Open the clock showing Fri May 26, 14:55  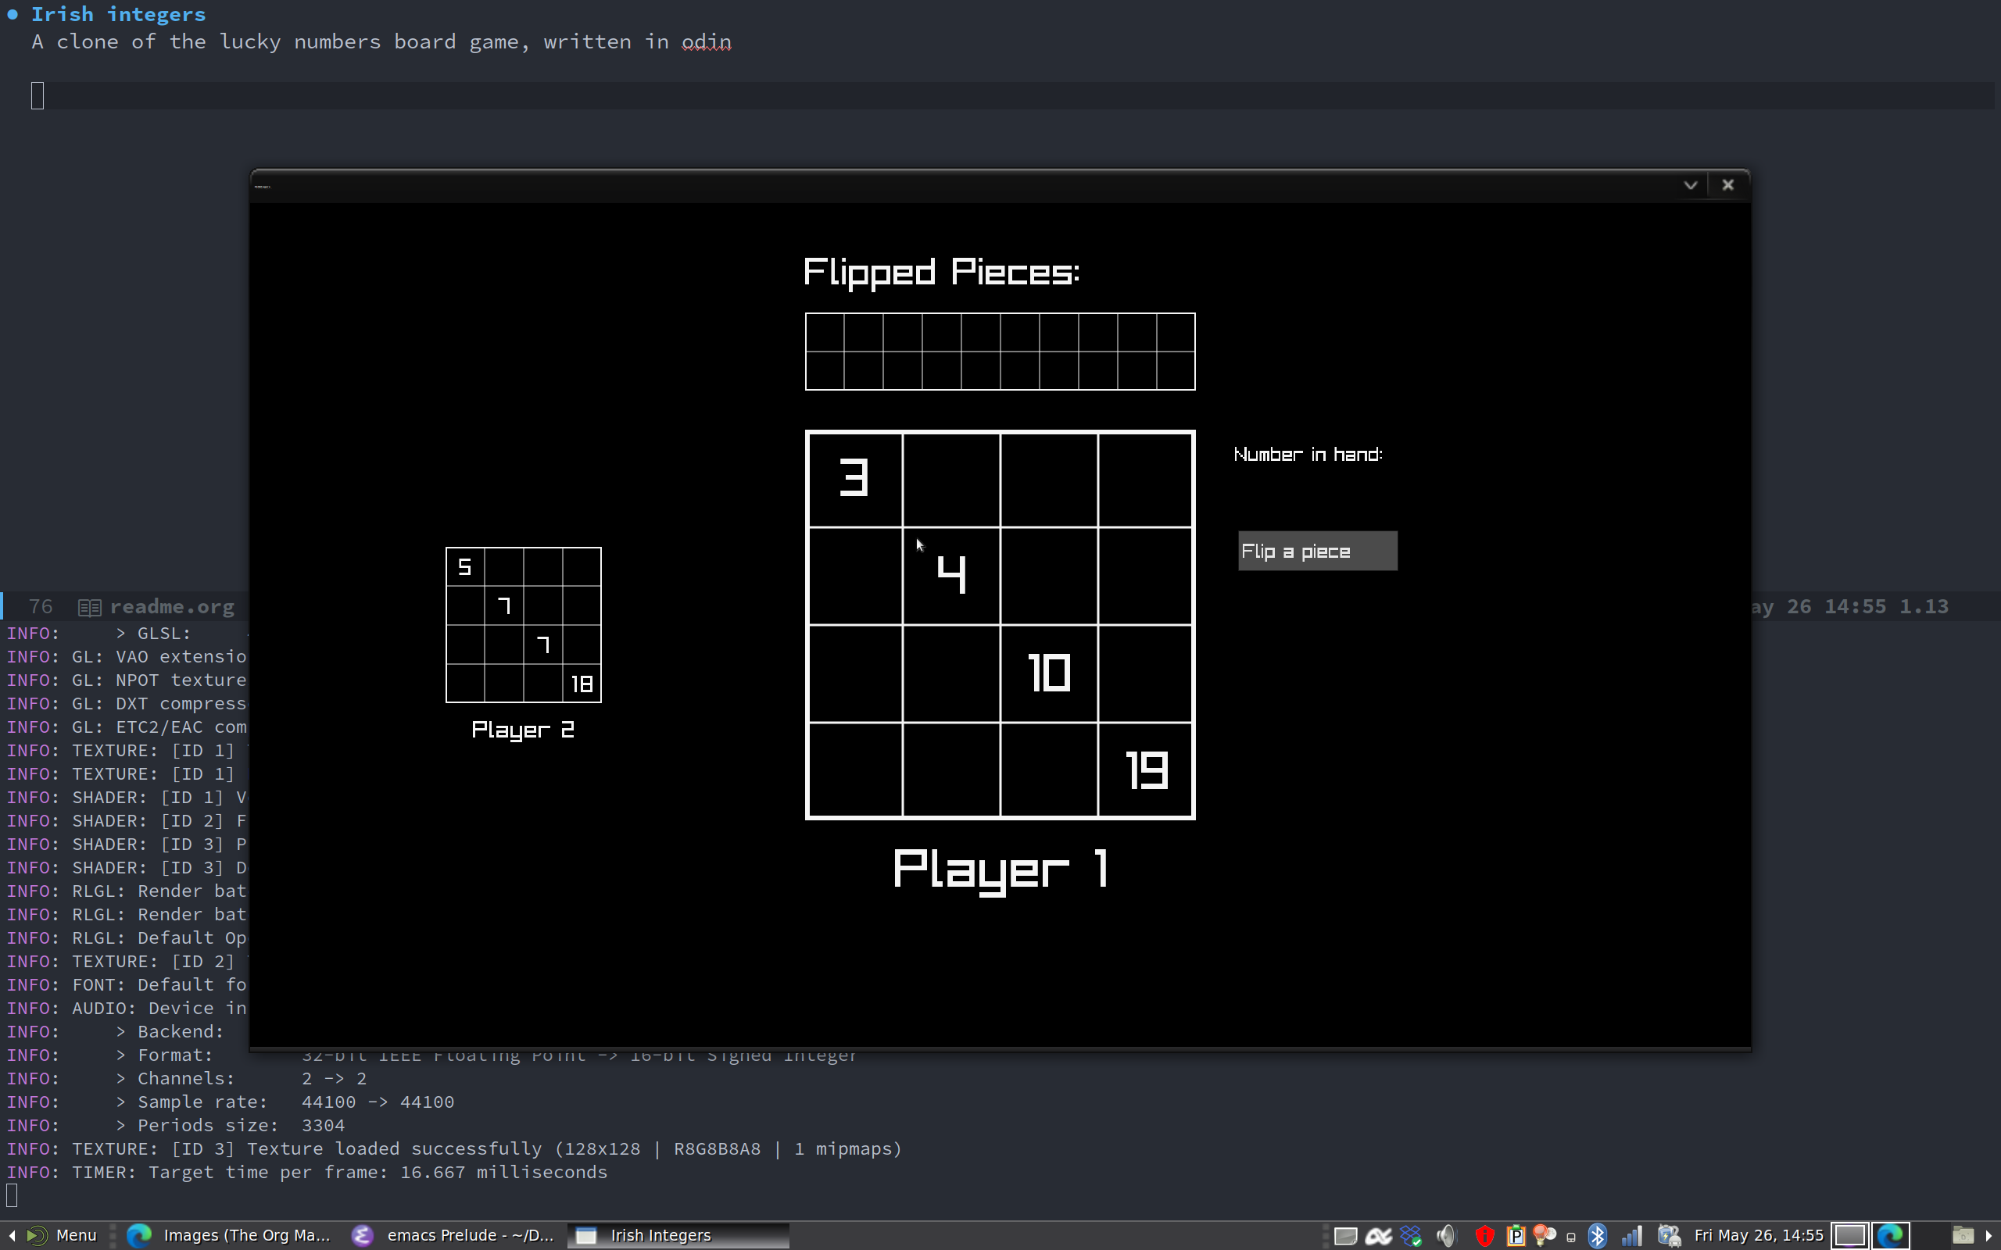coord(1759,1235)
